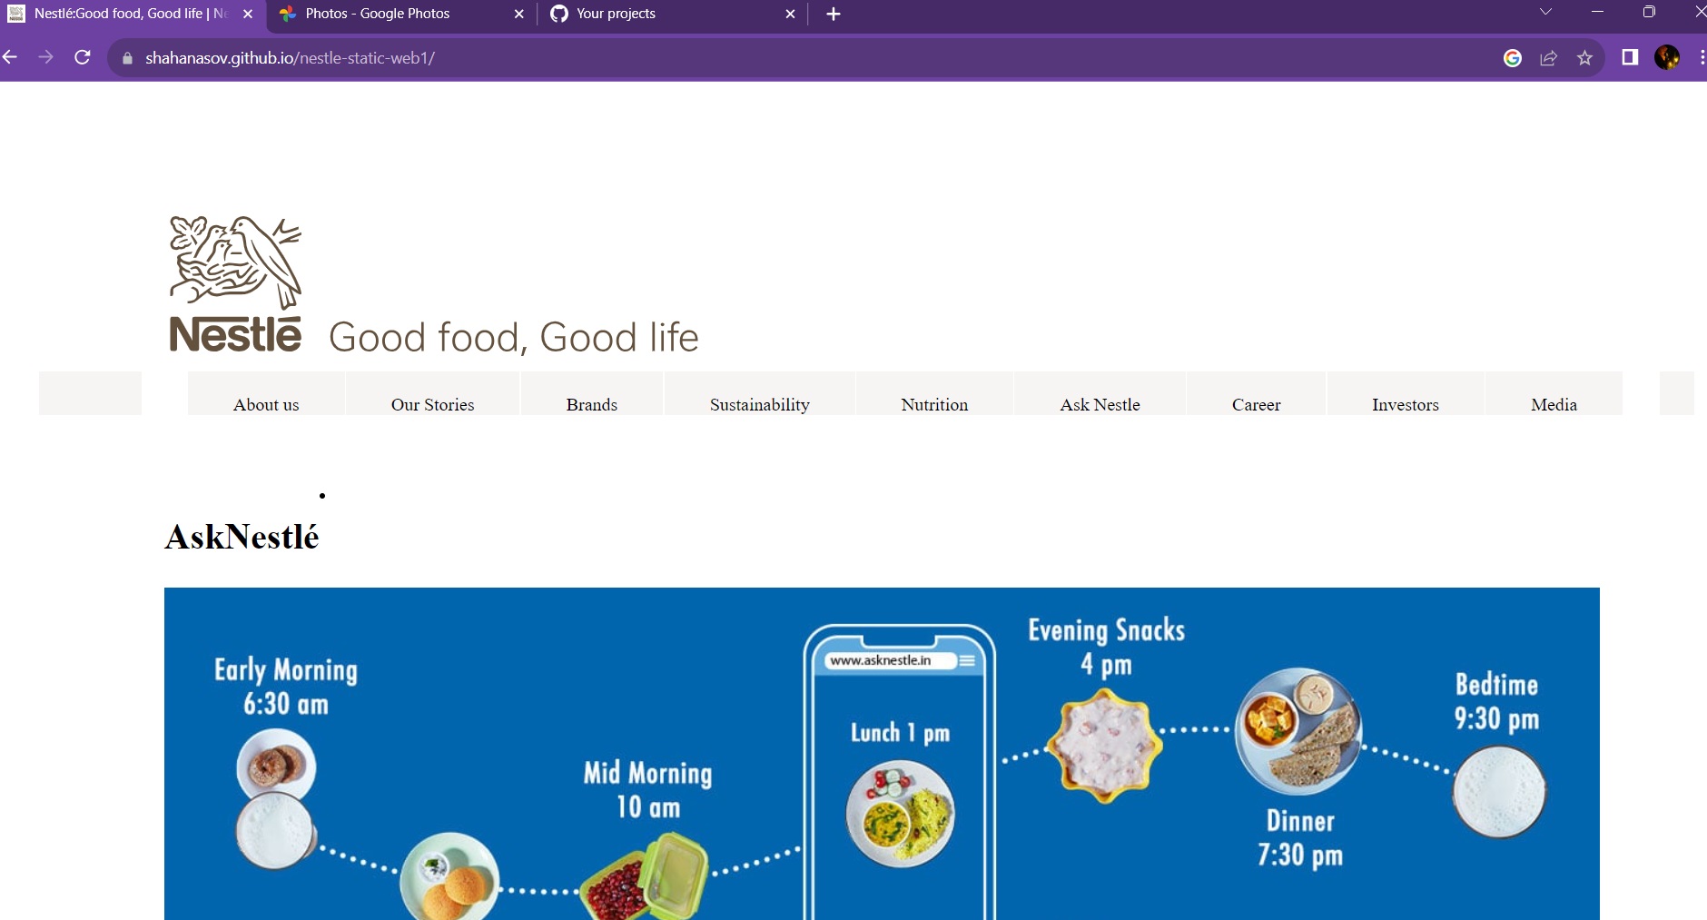Click inside the address bar URL field
This screenshot has width=1707, height=920.
click(x=291, y=57)
